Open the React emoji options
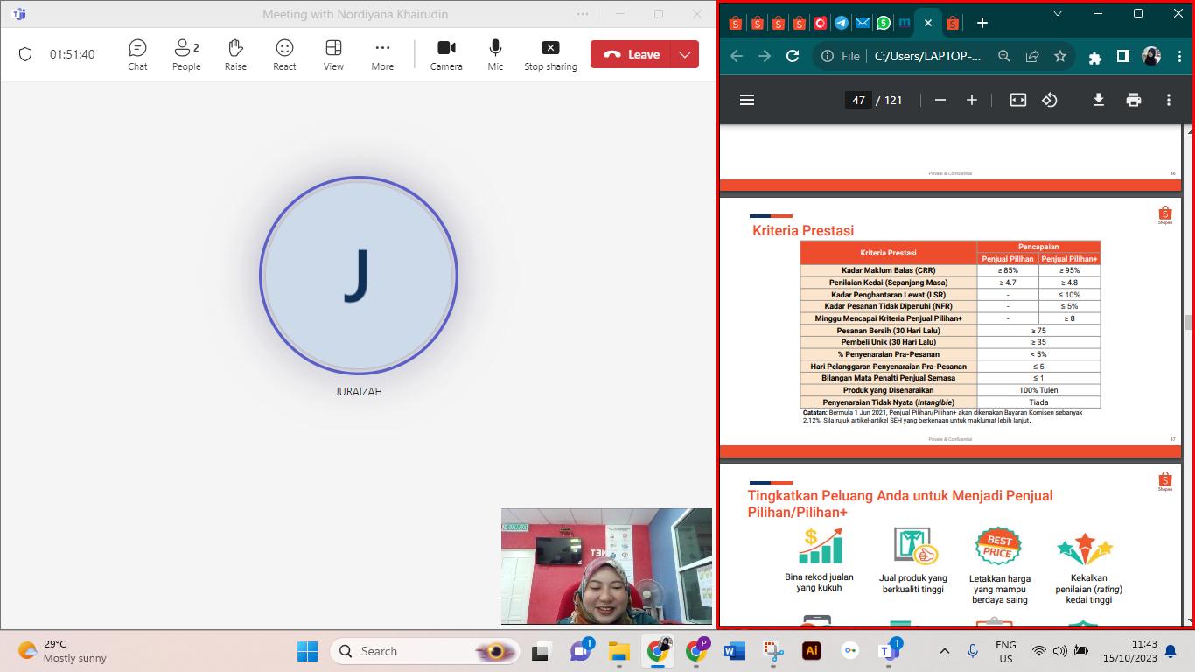 click(x=284, y=54)
